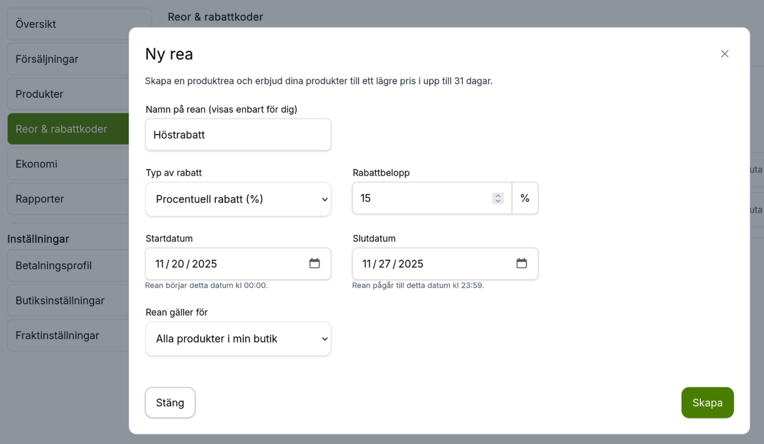
Task: Expand the Procentuell rabatt selection chevron
Action: click(325, 199)
